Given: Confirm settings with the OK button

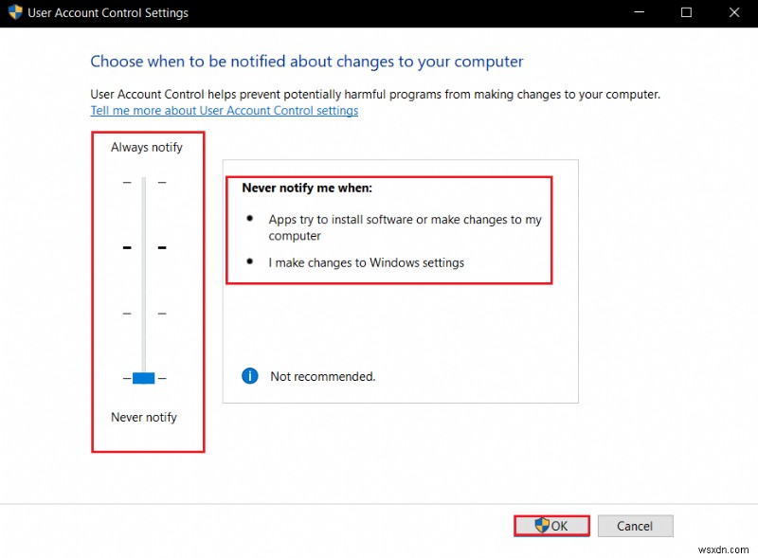Looking at the screenshot, I should click(x=551, y=526).
